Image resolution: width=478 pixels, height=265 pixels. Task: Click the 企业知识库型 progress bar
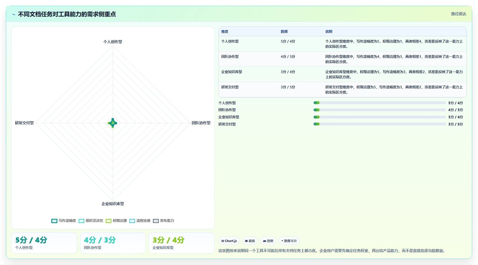pos(380,117)
